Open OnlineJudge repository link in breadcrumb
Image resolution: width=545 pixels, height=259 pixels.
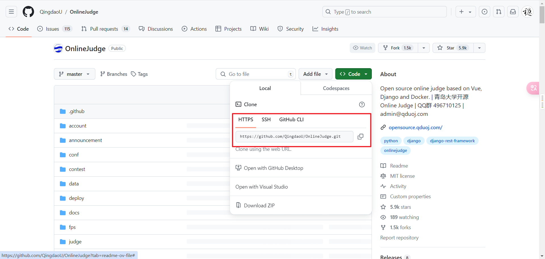(84, 12)
